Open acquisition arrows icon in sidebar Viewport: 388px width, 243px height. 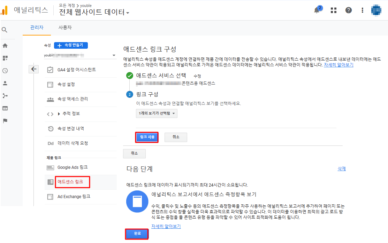tap(5, 96)
